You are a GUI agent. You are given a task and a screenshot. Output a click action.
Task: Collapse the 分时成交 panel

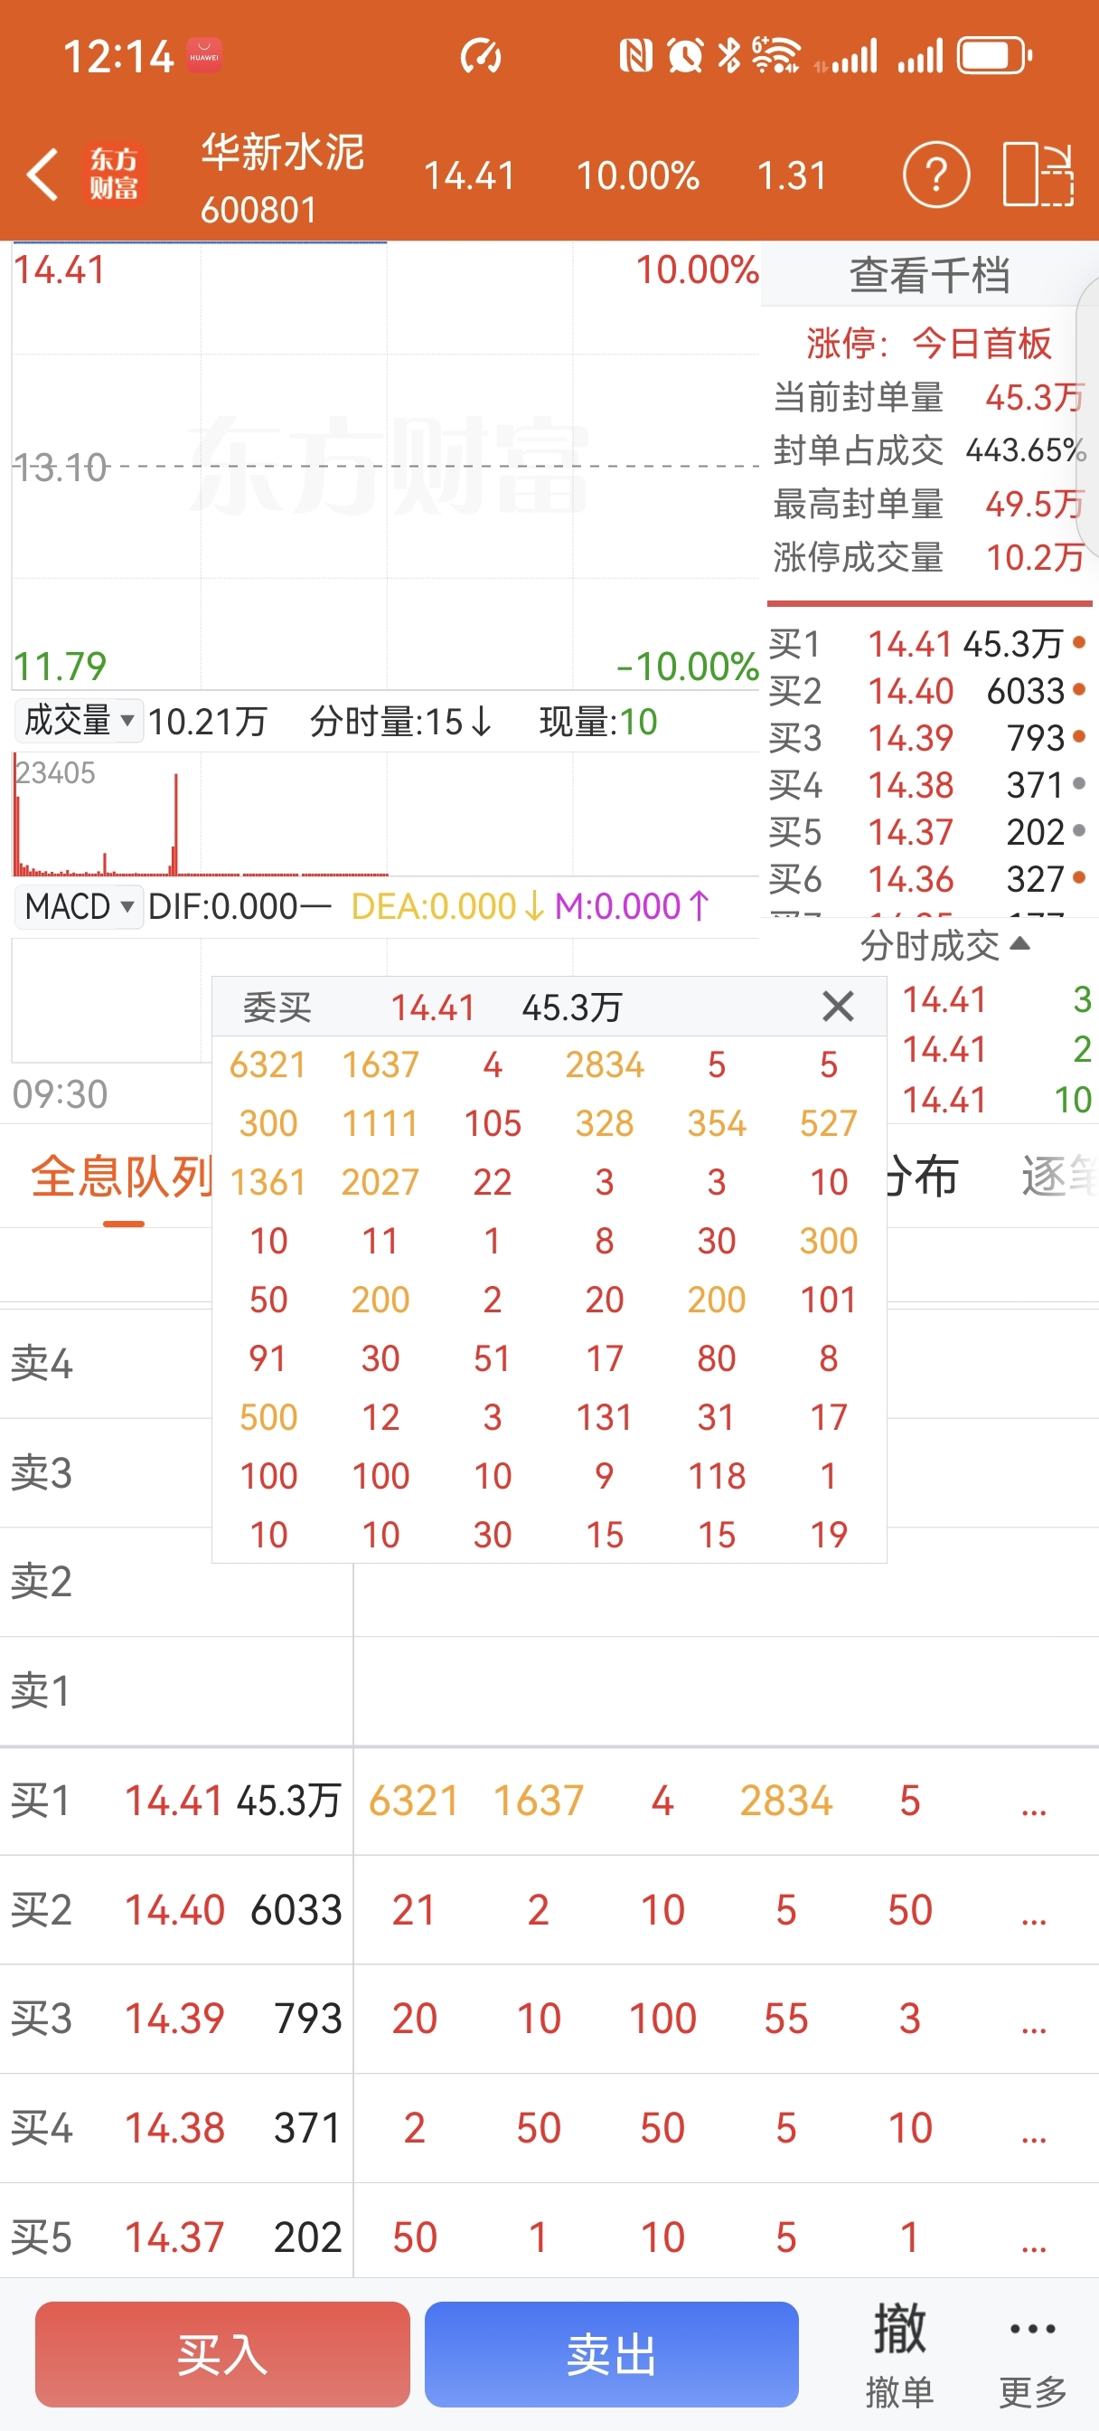point(944,945)
